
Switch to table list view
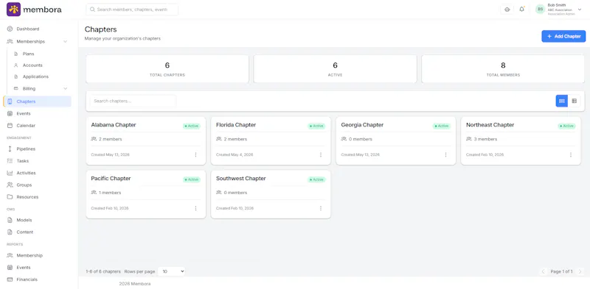tap(574, 101)
